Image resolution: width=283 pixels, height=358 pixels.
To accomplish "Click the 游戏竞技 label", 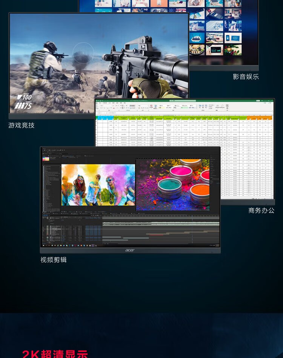I will coord(22,125).
